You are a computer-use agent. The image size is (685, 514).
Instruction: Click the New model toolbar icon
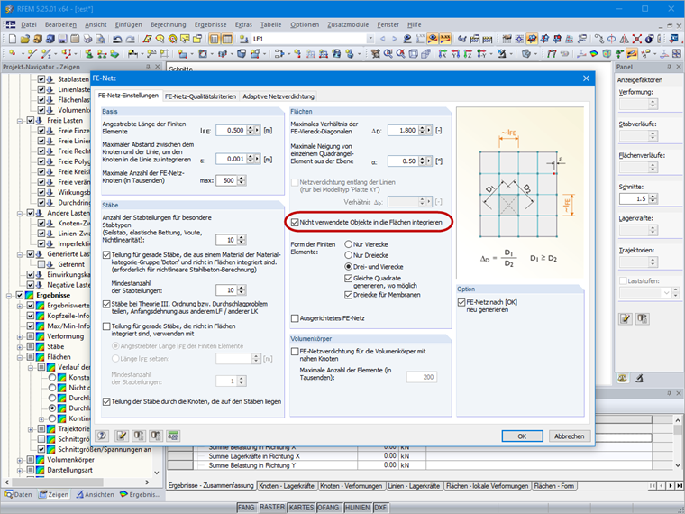(13, 39)
